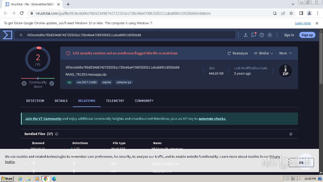
Task: Open Windows Media Player taskbar icon
Action: pos(37,179)
